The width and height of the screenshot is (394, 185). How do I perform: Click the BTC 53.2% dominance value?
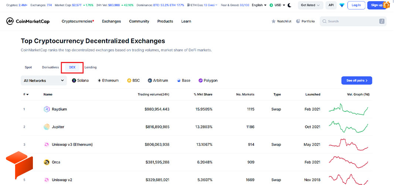161,5
